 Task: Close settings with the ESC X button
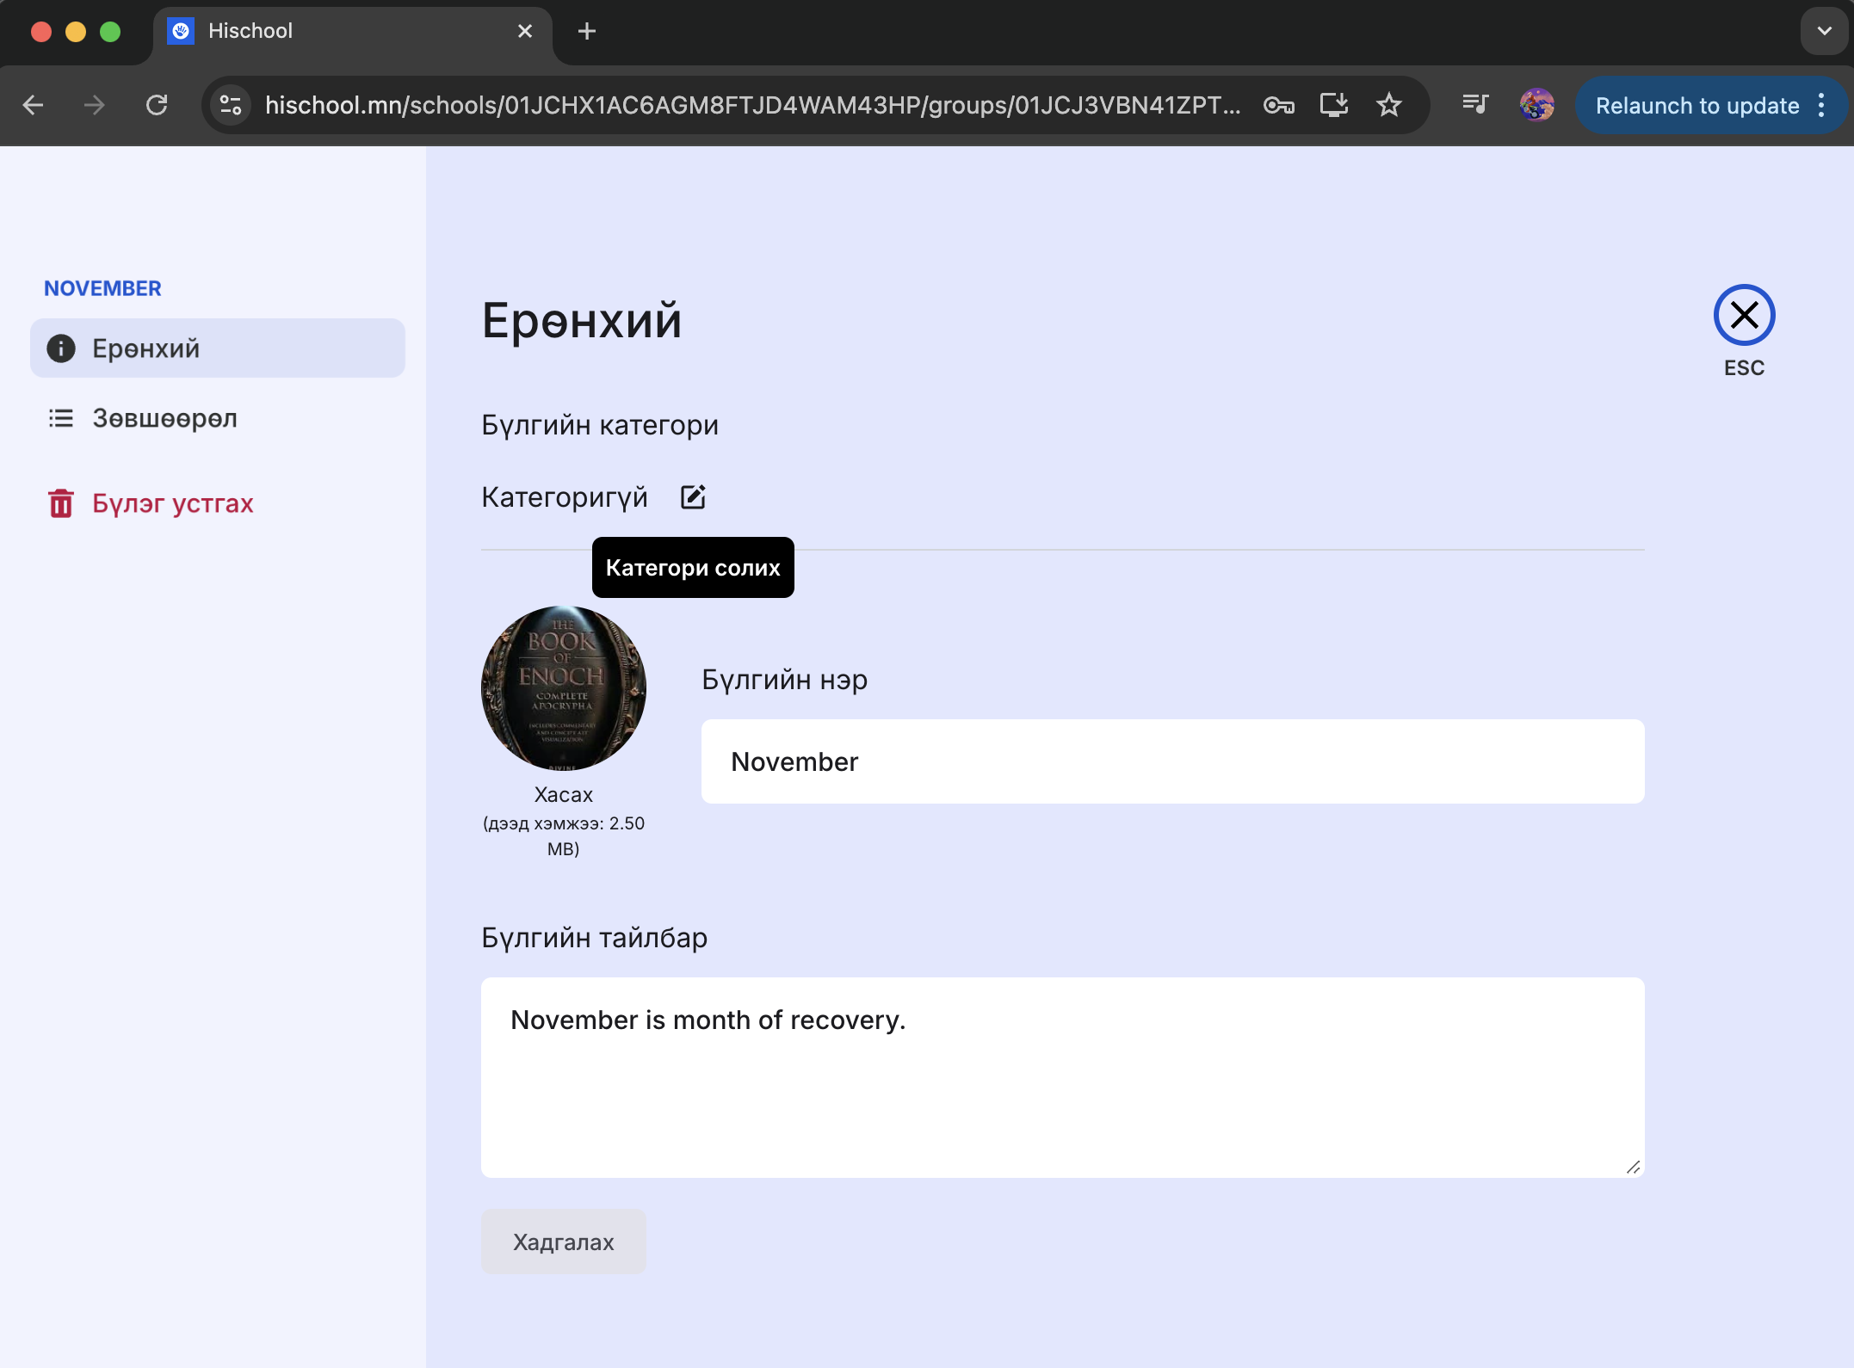pos(1744,315)
